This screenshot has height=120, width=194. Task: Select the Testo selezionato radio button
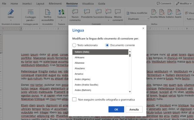tap(74, 45)
